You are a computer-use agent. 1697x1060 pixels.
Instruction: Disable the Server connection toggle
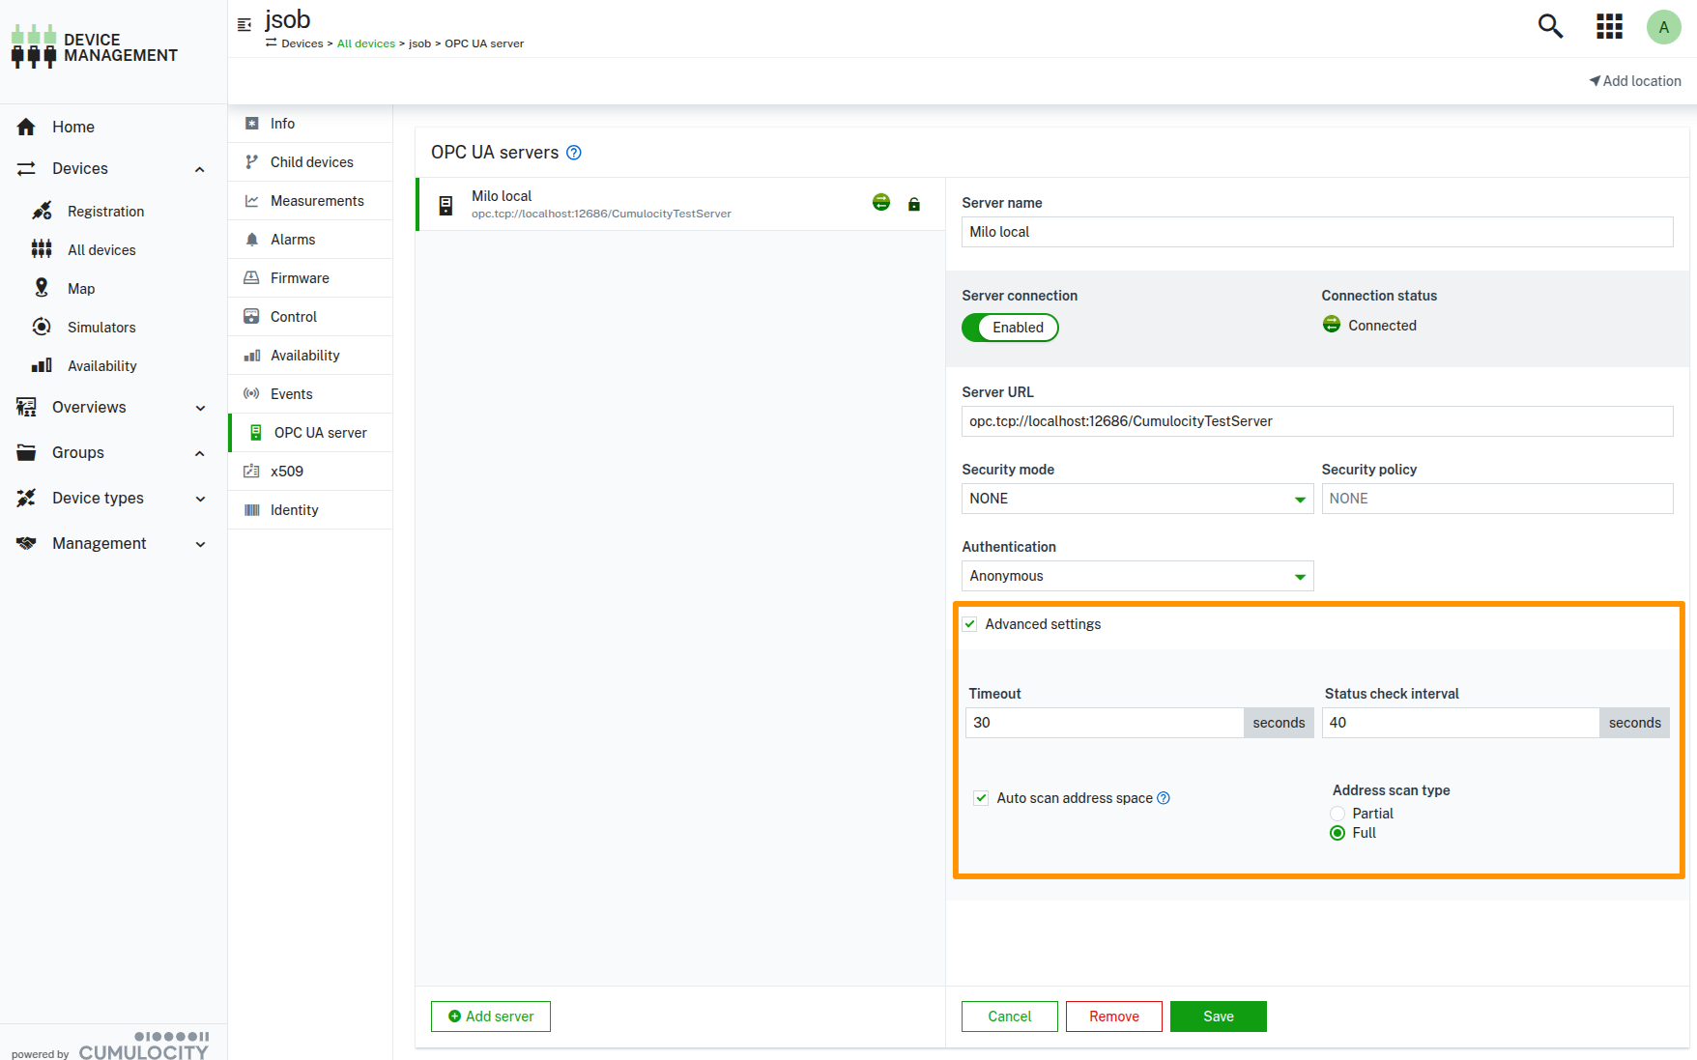point(1010,328)
